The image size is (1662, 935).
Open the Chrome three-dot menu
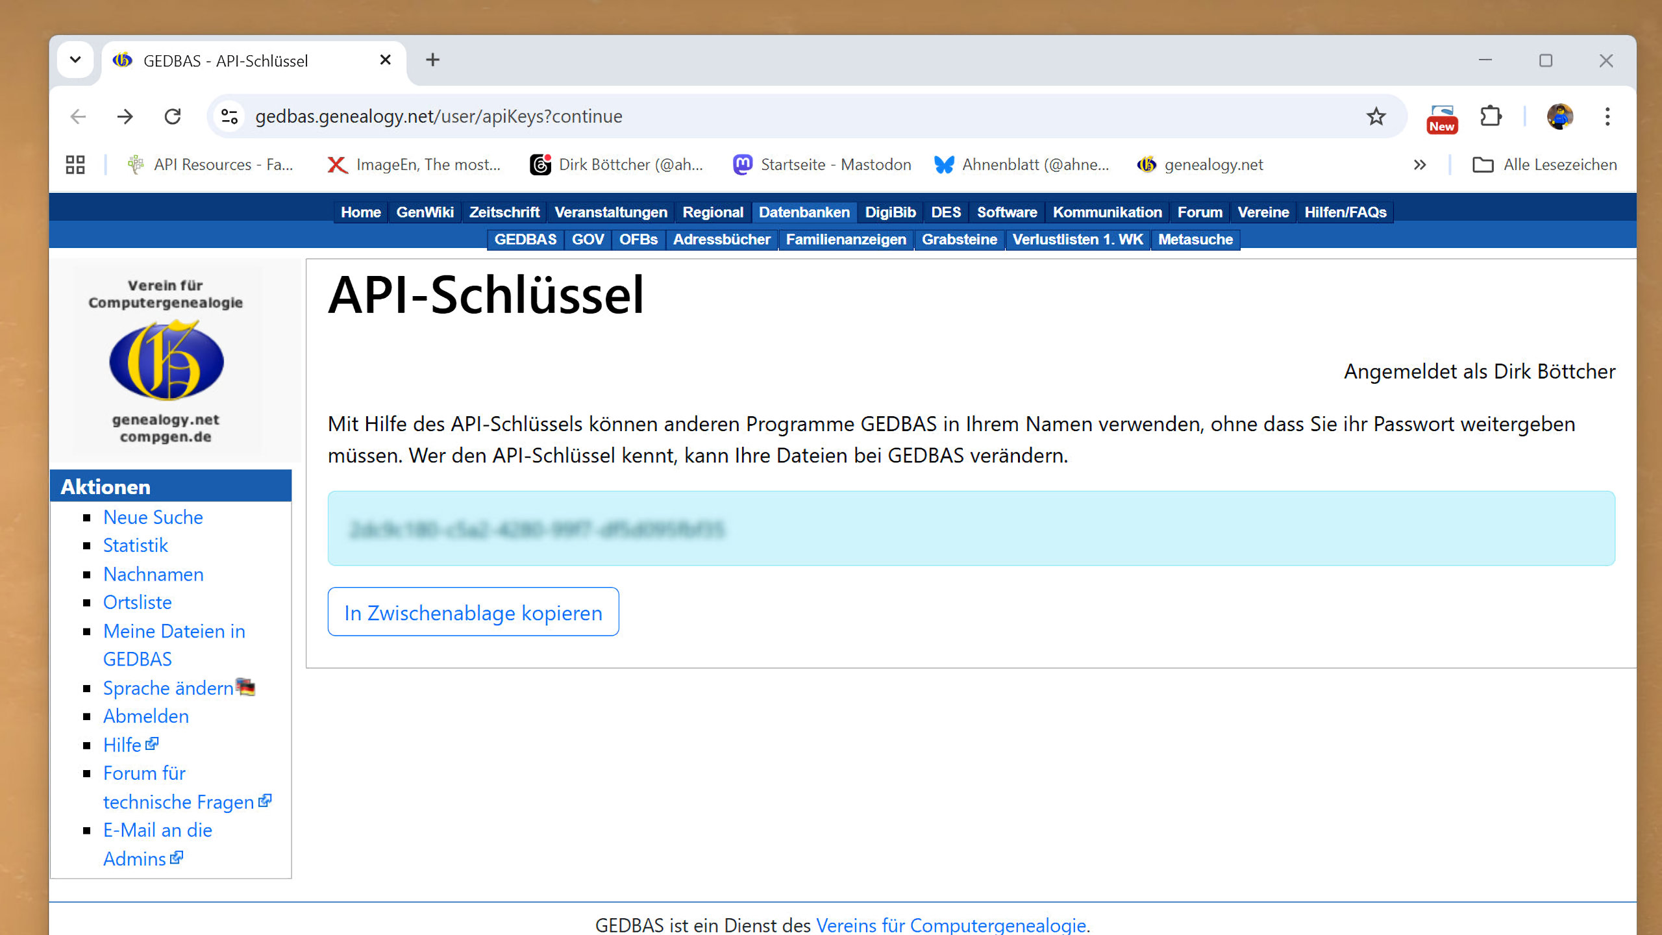click(1607, 117)
